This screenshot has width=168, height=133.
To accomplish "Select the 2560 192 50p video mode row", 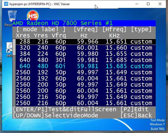I will (x=86, y=72).
